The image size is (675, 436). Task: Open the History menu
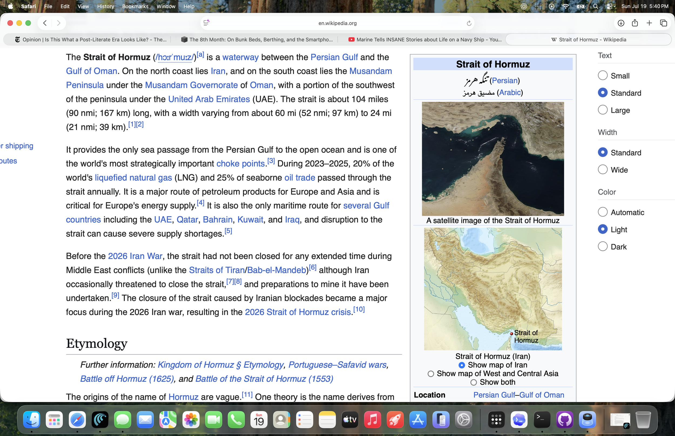point(105,6)
